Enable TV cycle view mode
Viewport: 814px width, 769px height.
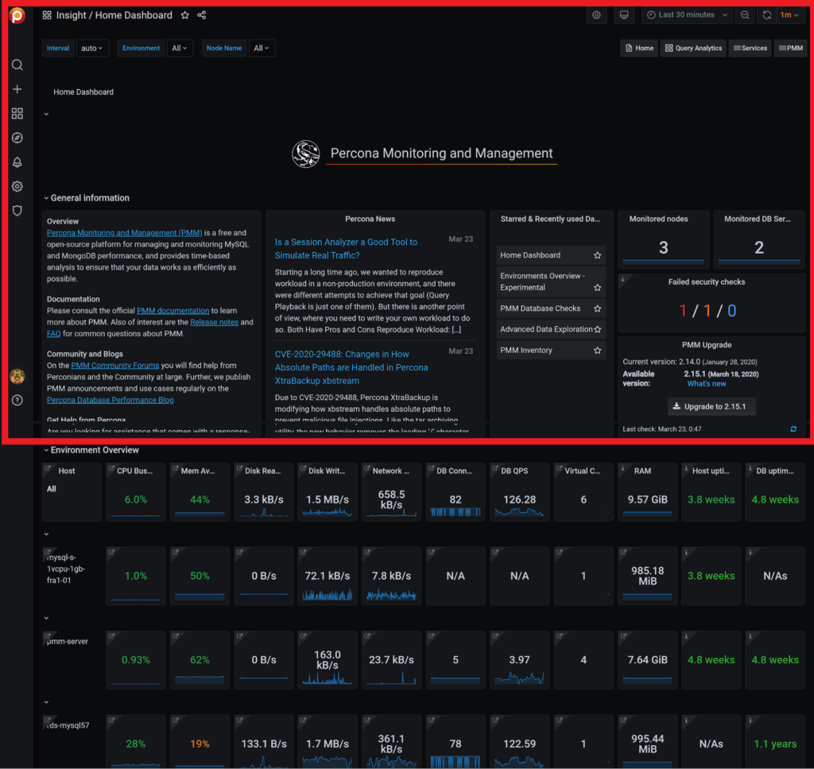624,14
